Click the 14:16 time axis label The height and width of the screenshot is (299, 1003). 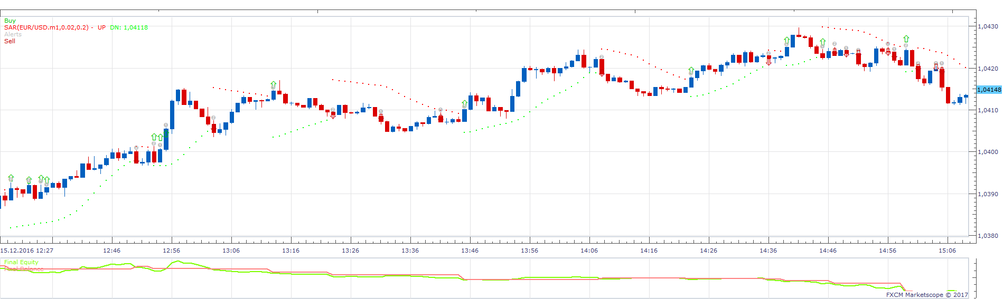tap(649, 250)
